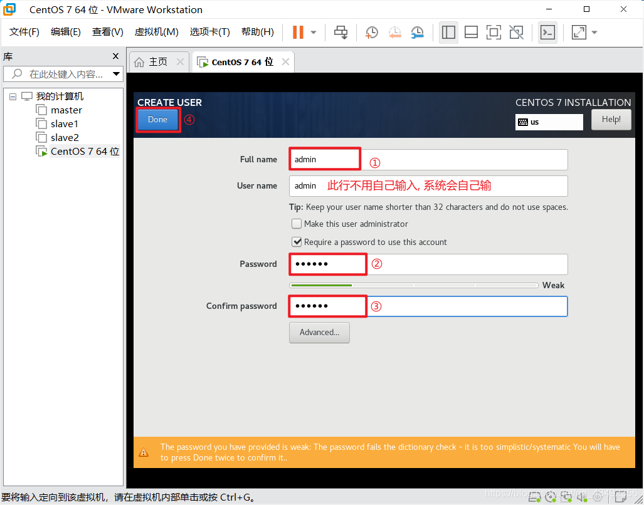Screen dimensions: 644x505
Task: Send Ctrl+Alt+Del to the virtual machine
Action: point(340,32)
